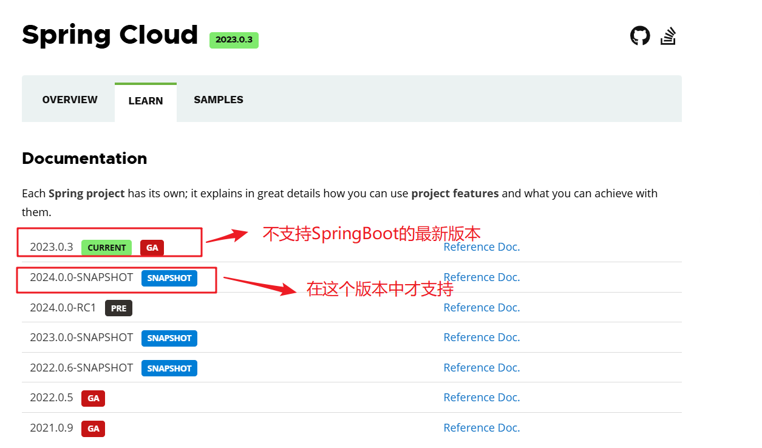Viewport: 762px width, 448px height.
Task: Switch to the OVERVIEW tab
Action: click(x=70, y=100)
